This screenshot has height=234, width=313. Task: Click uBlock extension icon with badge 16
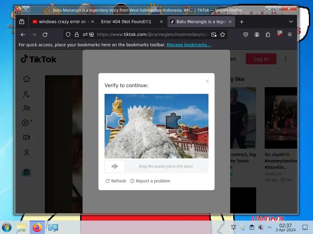tap(279, 34)
